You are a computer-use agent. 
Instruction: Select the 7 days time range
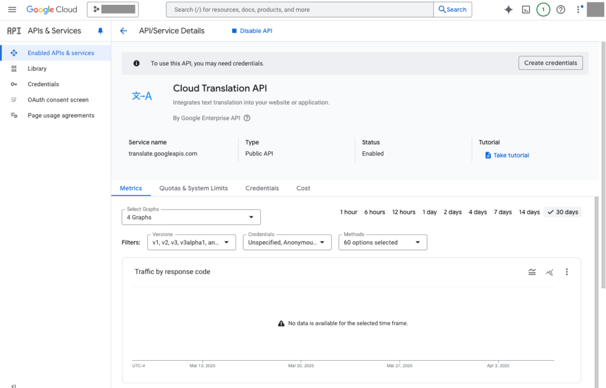click(x=503, y=212)
